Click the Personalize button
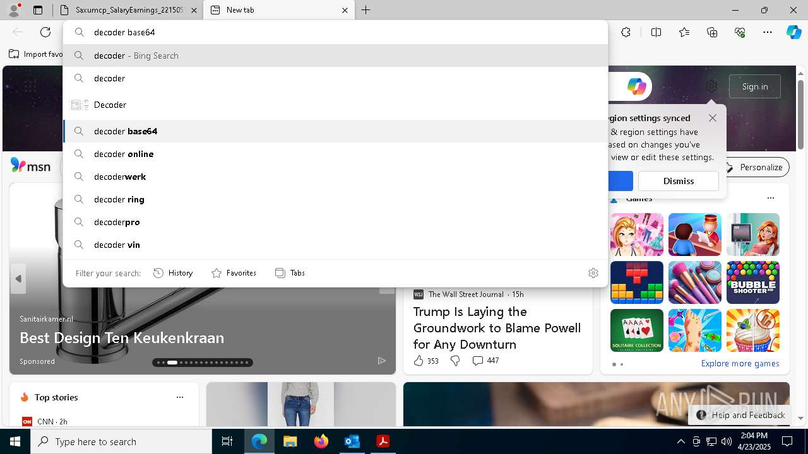 click(754, 167)
